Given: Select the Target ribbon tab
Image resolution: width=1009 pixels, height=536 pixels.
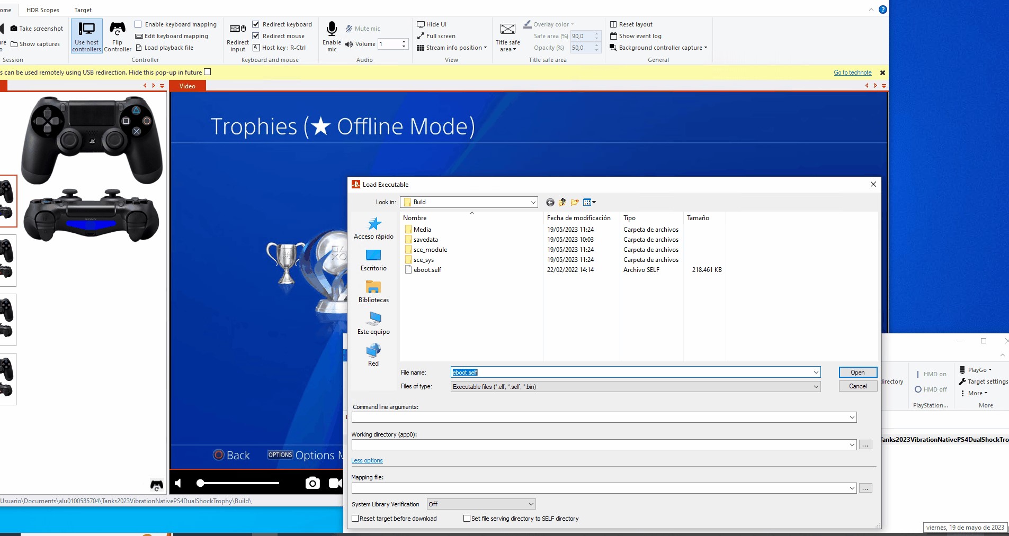Looking at the screenshot, I should (x=83, y=10).
